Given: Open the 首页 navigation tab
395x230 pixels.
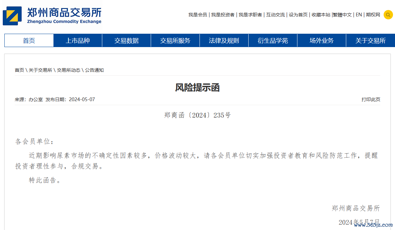Looking at the screenshot, I should tap(29, 41).
